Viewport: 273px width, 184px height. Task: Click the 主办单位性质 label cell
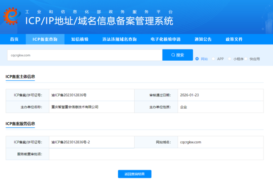pos(156,107)
